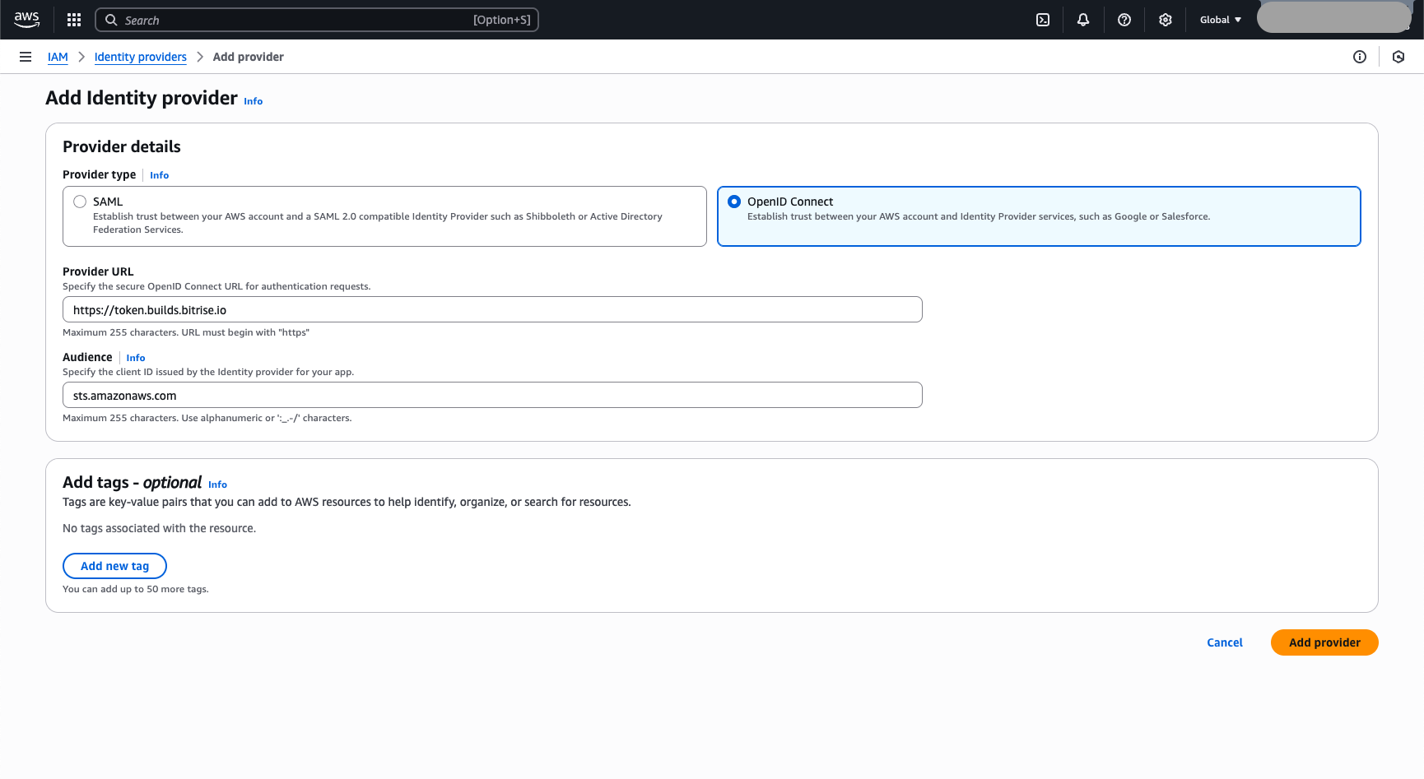Navigate to Identity providers via breadcrumb
The image size is (1424, 779).
click(x=140, y=57)
